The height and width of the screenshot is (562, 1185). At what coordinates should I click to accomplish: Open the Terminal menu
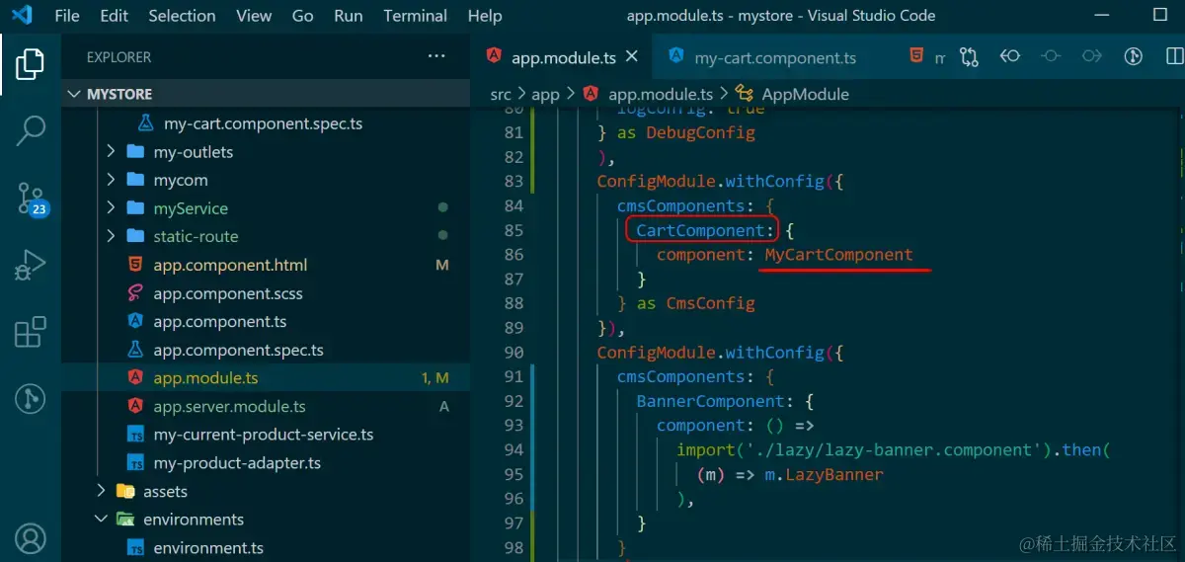point(415,16)
